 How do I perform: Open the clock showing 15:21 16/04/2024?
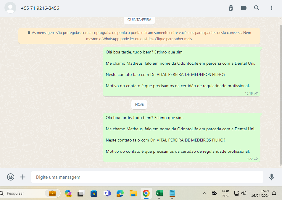[x=260, y=193]
